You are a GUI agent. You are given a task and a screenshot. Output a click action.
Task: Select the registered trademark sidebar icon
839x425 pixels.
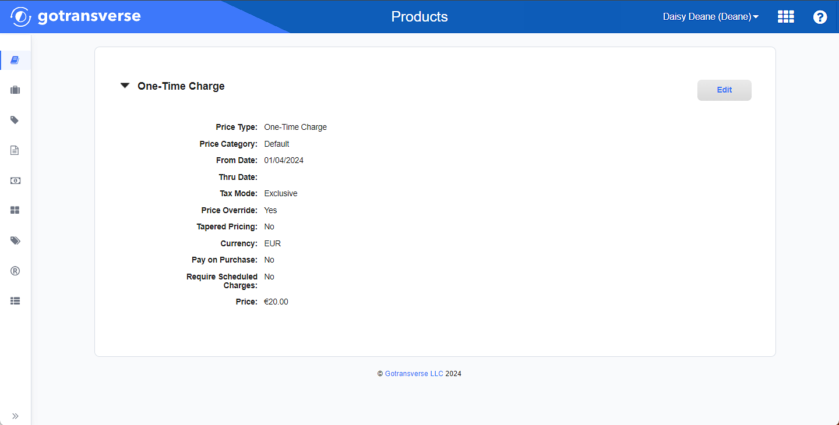(15, 271)
